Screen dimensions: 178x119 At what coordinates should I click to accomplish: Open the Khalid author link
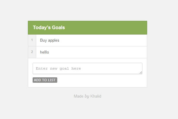96,96
